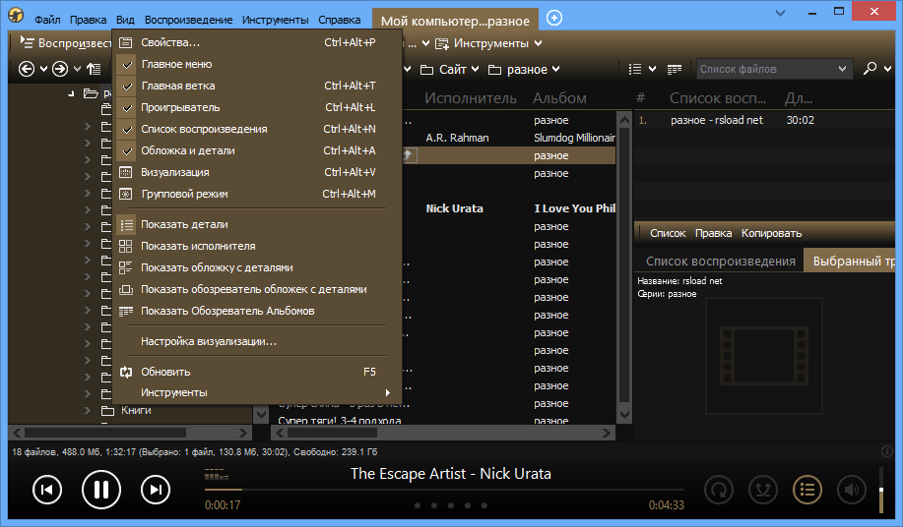Select Показать детали view mode
903x527 pixels.
tap(257, 225)
